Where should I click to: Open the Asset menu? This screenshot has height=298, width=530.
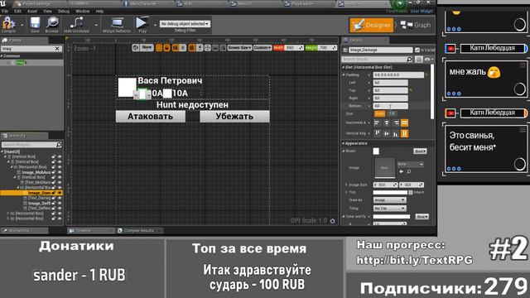tap(32, 11)
